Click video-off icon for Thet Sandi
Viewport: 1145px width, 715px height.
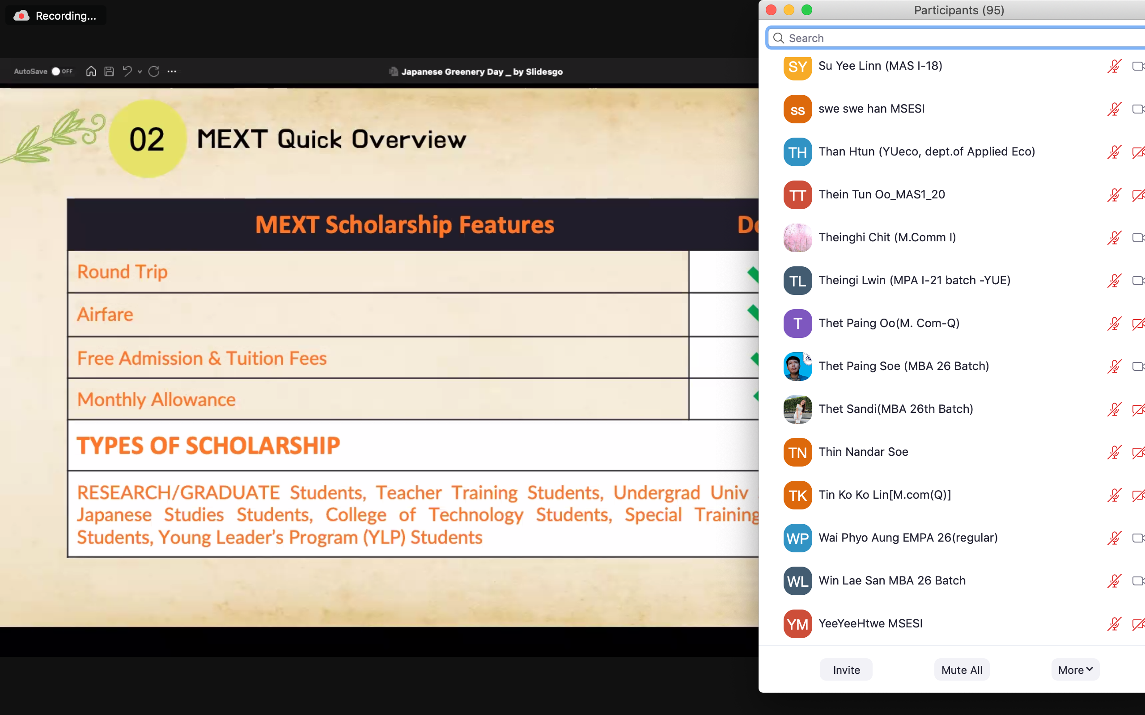[1138, 409]
